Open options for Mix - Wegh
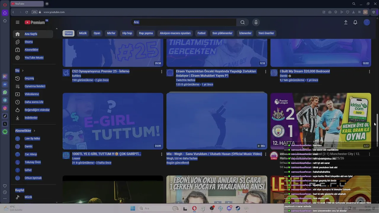 point(265,154)
